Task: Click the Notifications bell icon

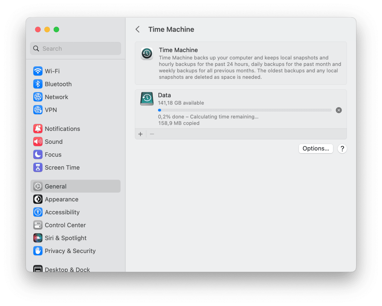Action: [38, 129]
